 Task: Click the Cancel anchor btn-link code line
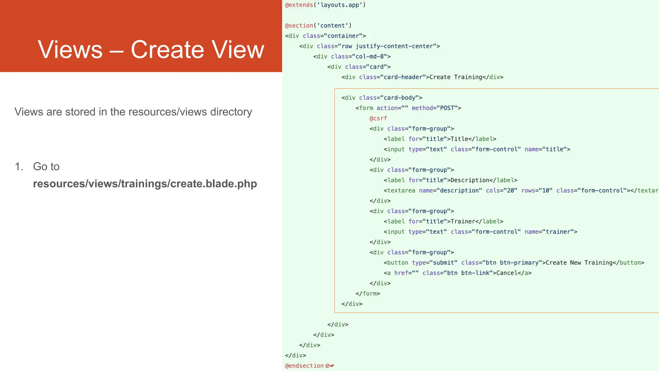[x=458, y=273]
